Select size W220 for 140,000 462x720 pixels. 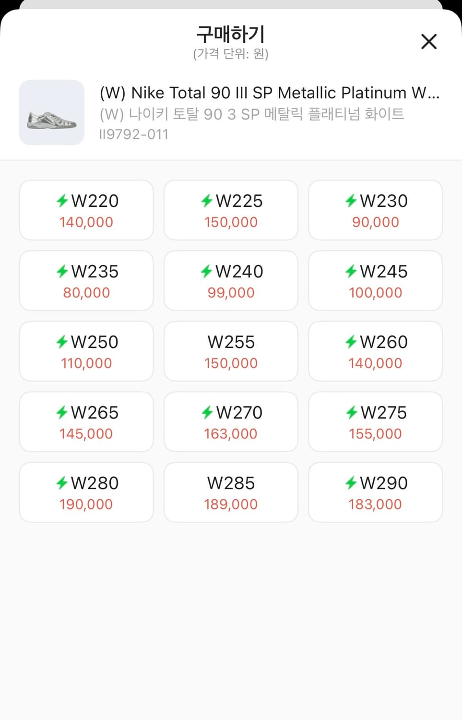[x=86, y=210]
